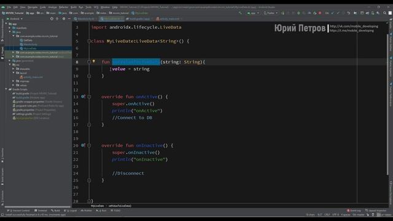Image resolution: width=393 pixels, height=221 pixels.
Task: Click the Attach Debugger toolbar icon
Action: (315, 13)
